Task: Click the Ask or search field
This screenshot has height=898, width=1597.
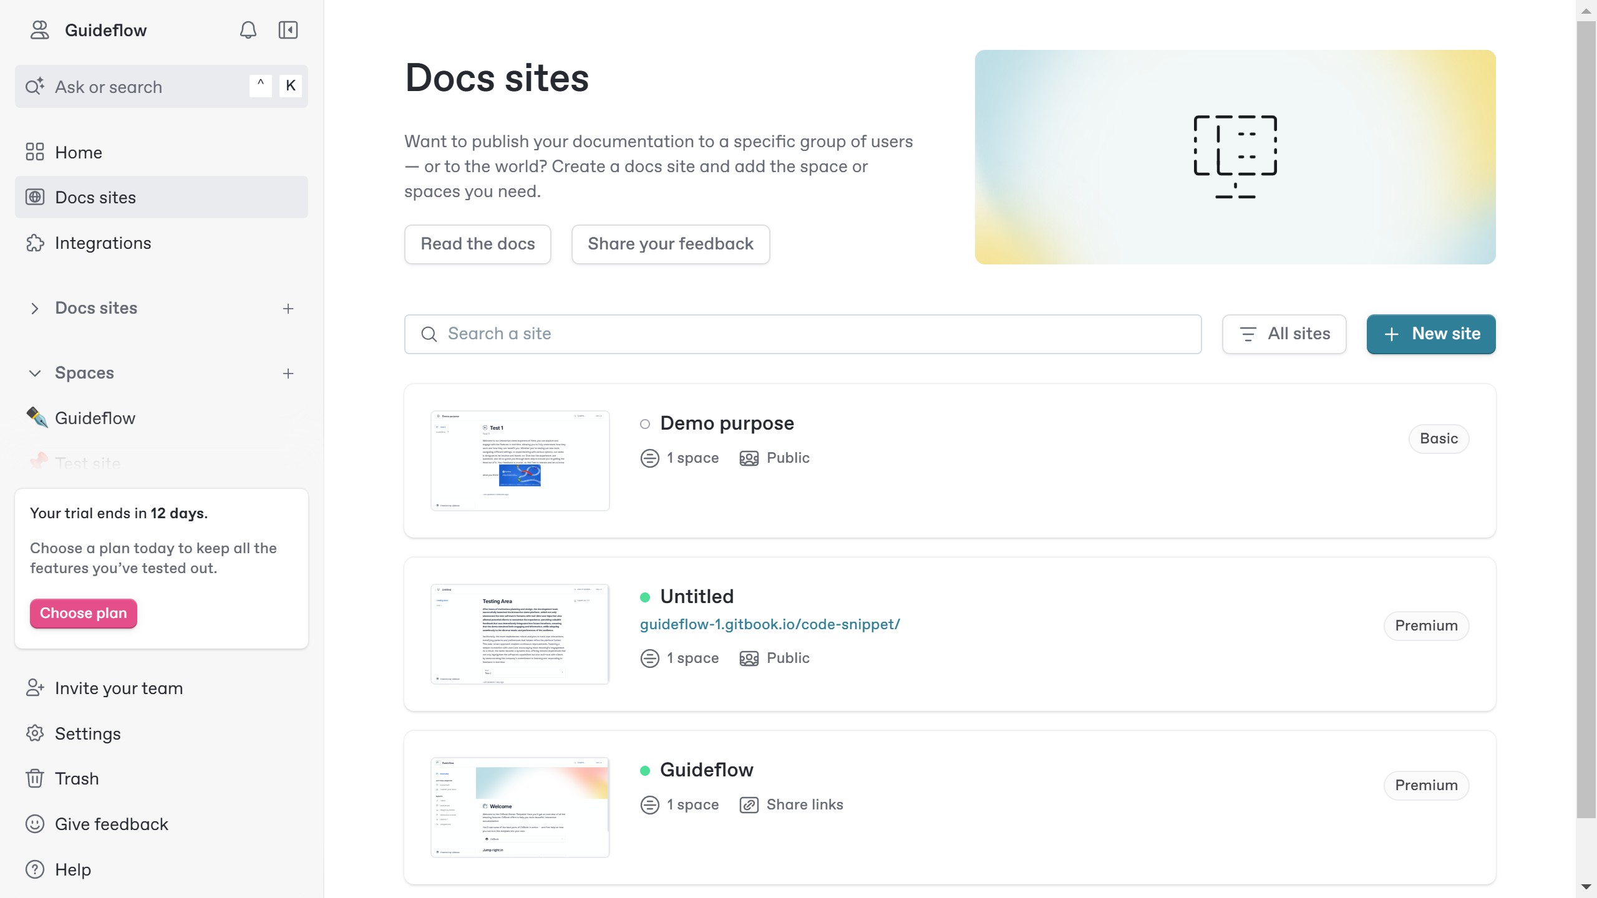Action: (162, 87)
